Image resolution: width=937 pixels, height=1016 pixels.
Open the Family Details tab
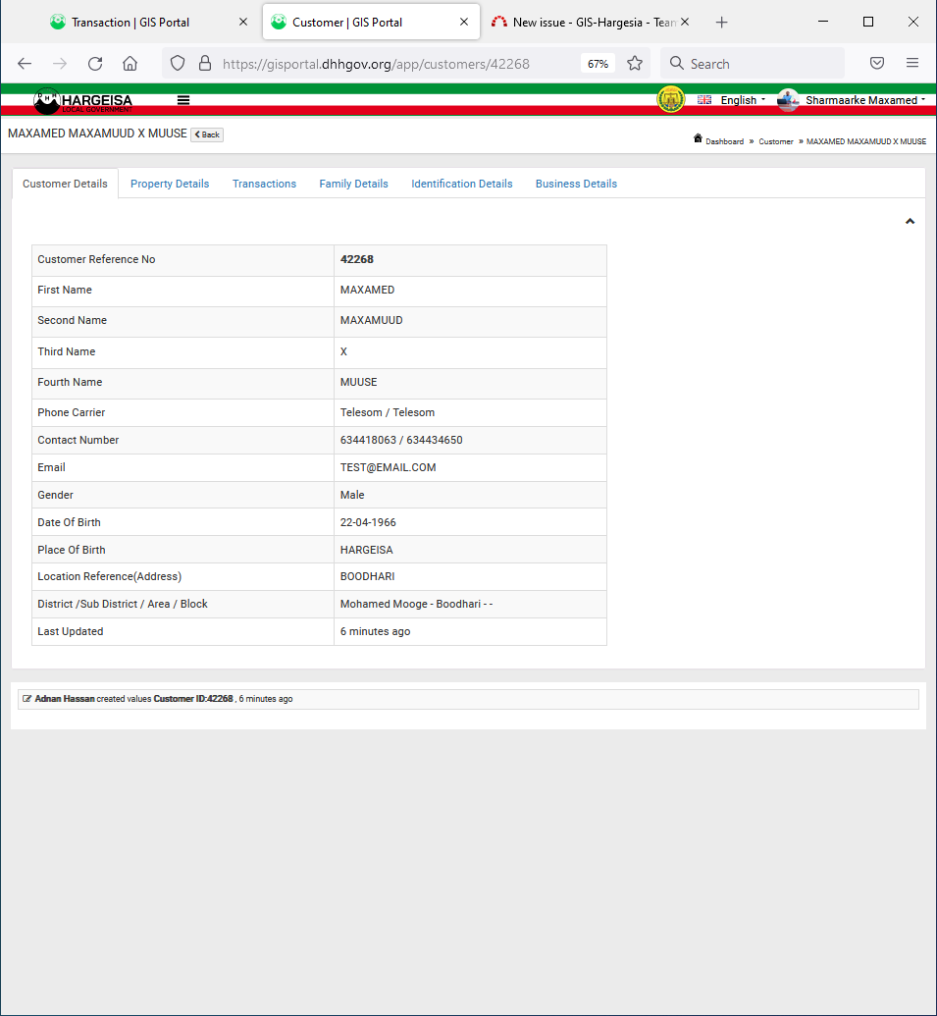(353, 184)
